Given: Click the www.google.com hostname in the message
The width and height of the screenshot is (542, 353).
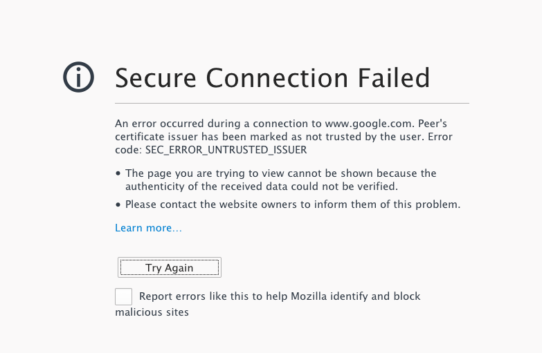Looking at the screenshot, I should 368,124.
